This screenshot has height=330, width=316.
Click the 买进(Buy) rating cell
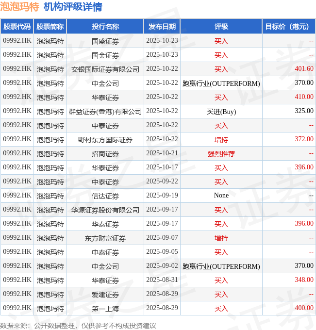point(221,111)
